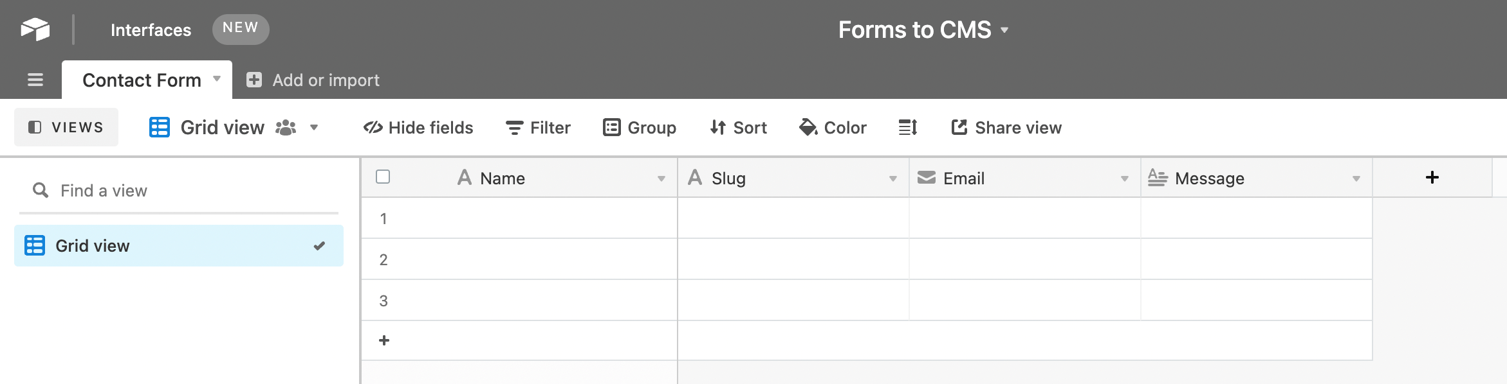Image resolution: width=1507 pixels, height=384 pixels.
Task: Expand the Slug field dropdown arrow
Action: pyautogui.click(x=892, y=179)
